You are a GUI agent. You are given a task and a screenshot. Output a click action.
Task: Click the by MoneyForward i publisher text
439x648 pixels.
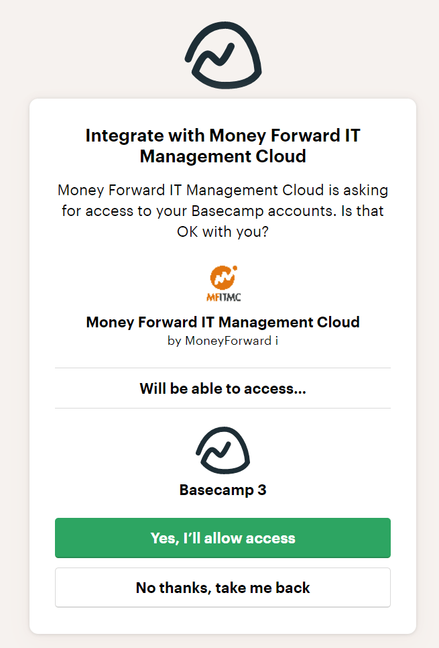click(223, 341)
